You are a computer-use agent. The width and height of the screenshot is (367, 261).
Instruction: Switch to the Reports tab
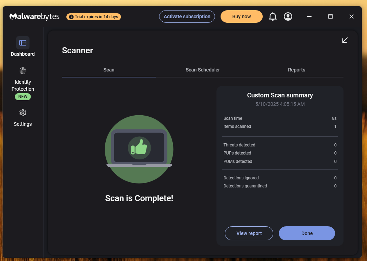(x=296, y=70)
